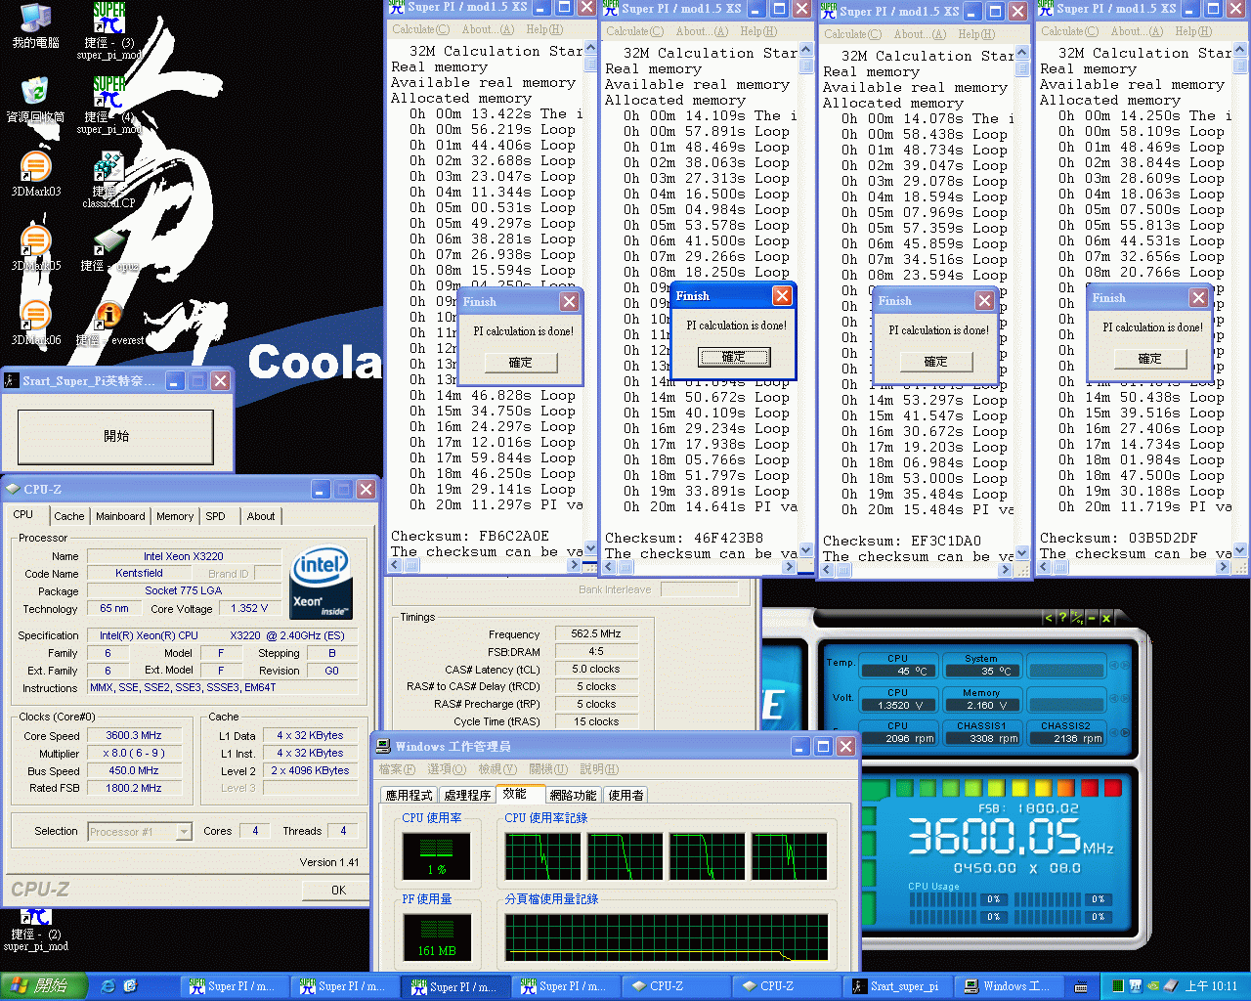
Task: Open 選項(O) menu in Task Manager
Action: [x=446, y=769]
